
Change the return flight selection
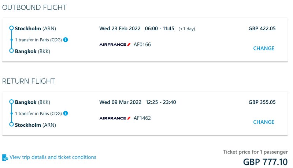point(264,122)
